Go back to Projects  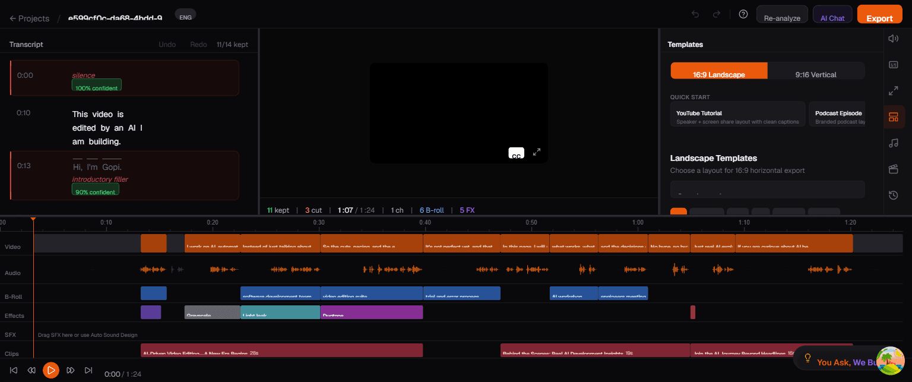pos(30,18)
